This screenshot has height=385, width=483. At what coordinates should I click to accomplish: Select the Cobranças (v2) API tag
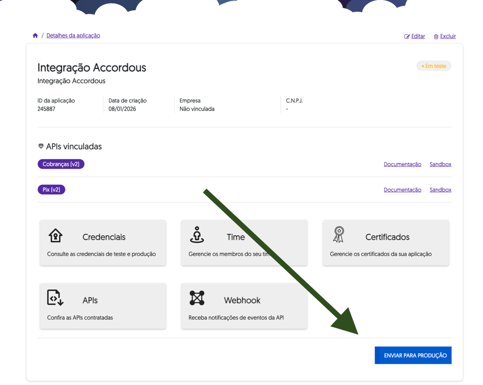click(x=61, y=164)
